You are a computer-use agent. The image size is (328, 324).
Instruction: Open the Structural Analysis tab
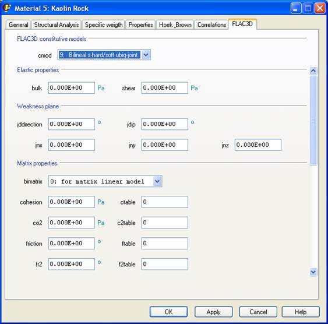coord(57,24)
